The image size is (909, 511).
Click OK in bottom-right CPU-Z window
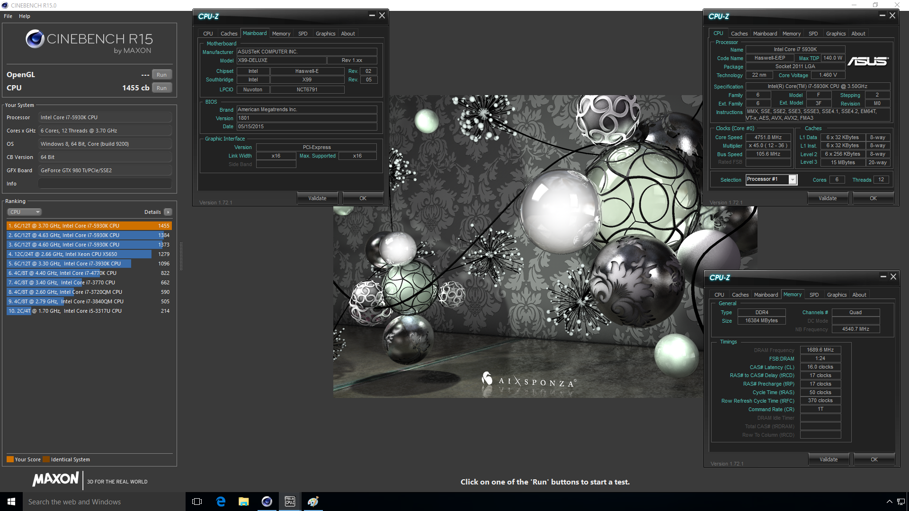(x=874, y=459)
